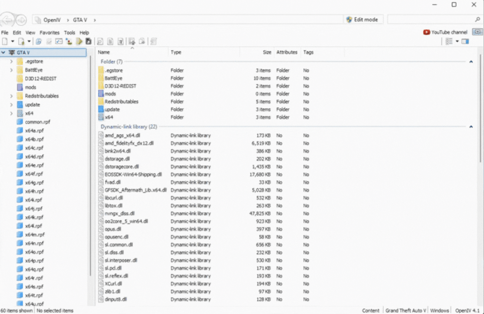Open the view mode dropdown arrow
This screenshot has height=314, width=484.
(457, 42)
